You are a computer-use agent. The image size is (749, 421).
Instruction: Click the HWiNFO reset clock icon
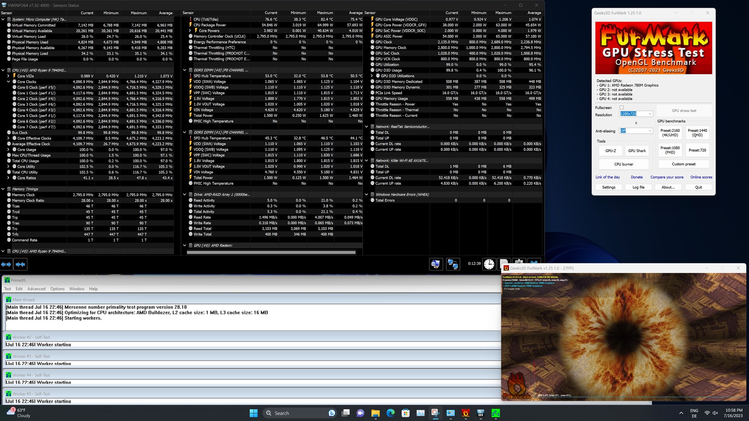[x=489, y=264]
